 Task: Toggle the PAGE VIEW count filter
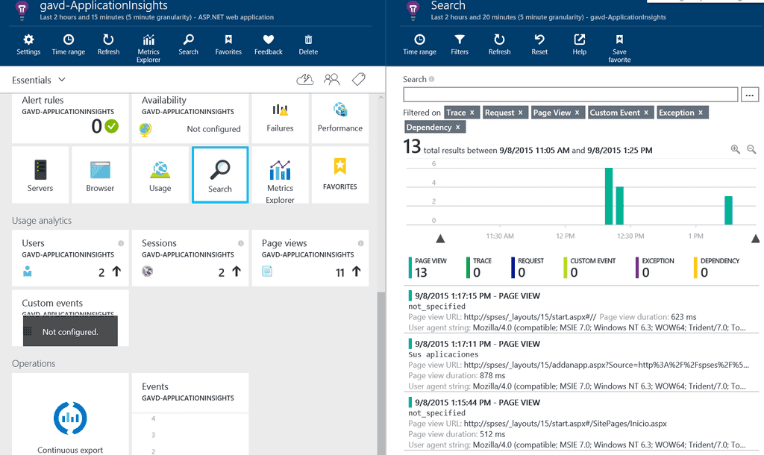[x=428, y=268]
